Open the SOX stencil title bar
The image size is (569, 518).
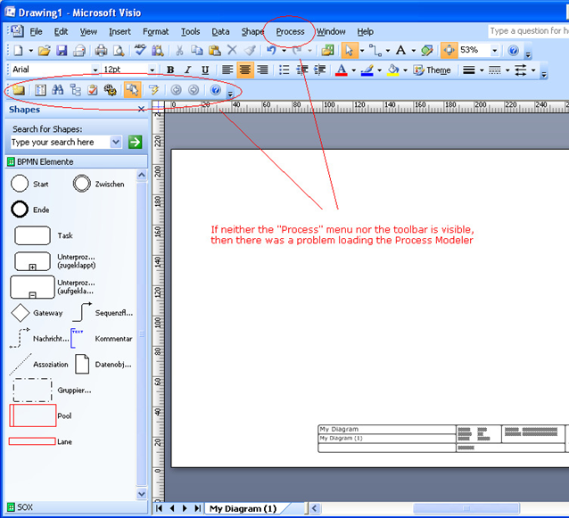point(76,506)
